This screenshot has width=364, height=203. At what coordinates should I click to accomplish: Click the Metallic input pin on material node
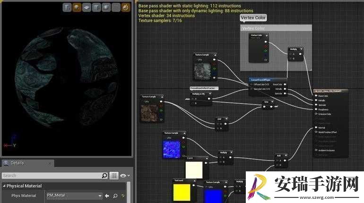[316, 101]
